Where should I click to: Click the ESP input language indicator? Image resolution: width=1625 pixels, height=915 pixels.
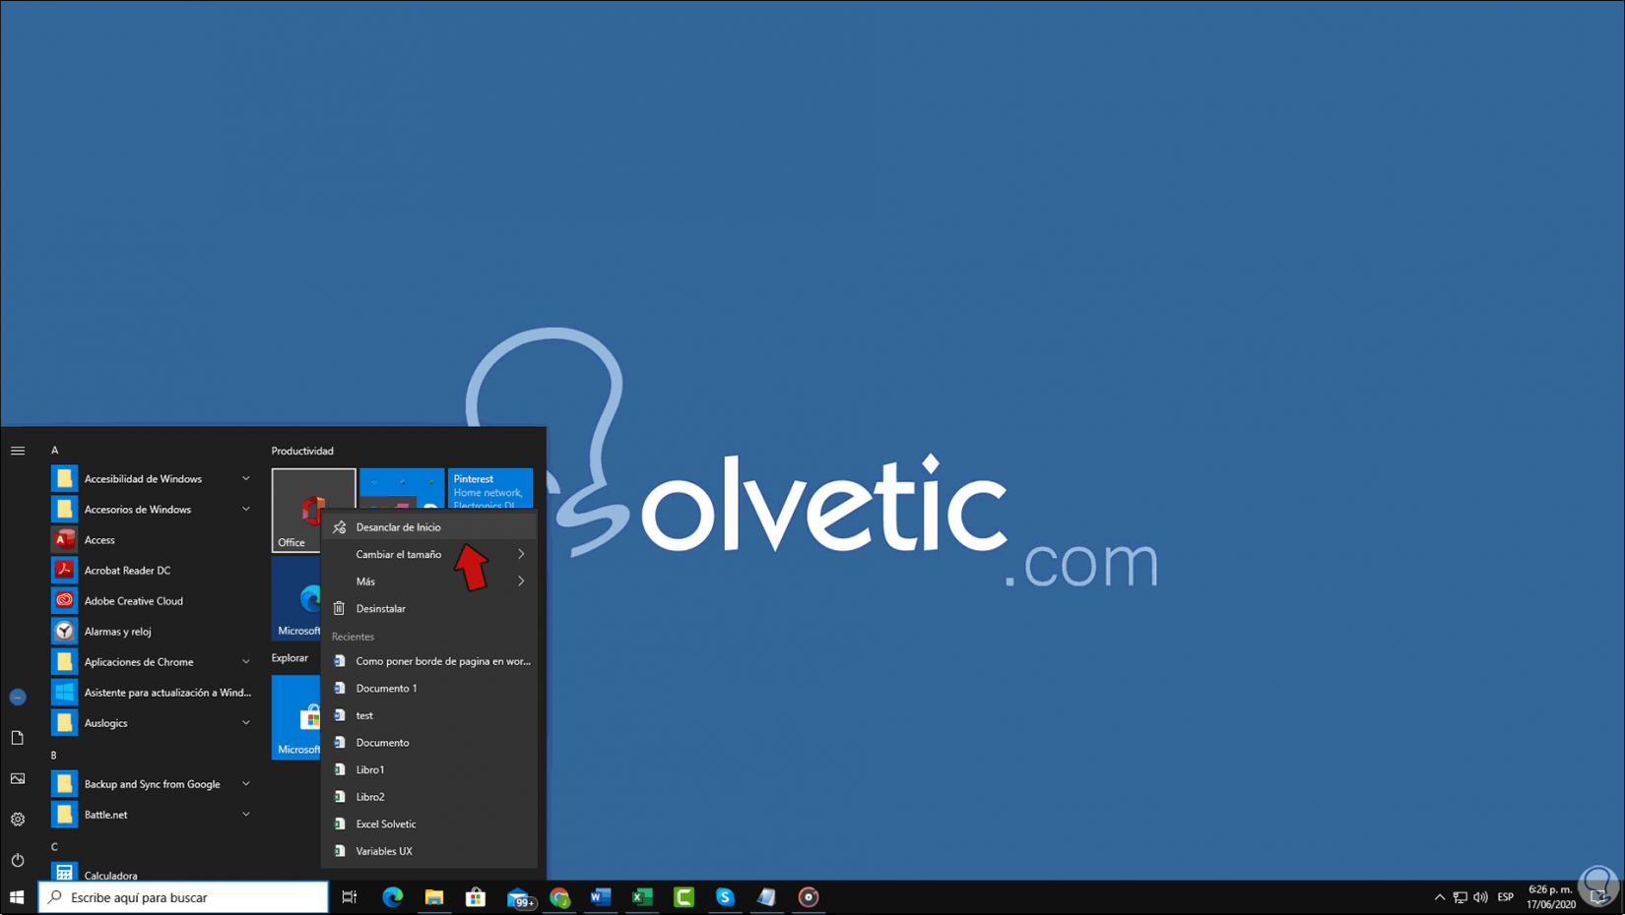coord(1505,897)
